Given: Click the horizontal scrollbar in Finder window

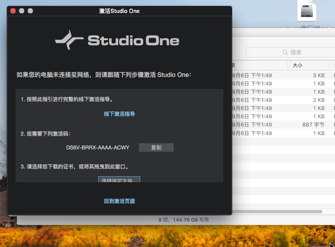Looking at the screenshot, I should pyautogui.click(x=277, y=212).
